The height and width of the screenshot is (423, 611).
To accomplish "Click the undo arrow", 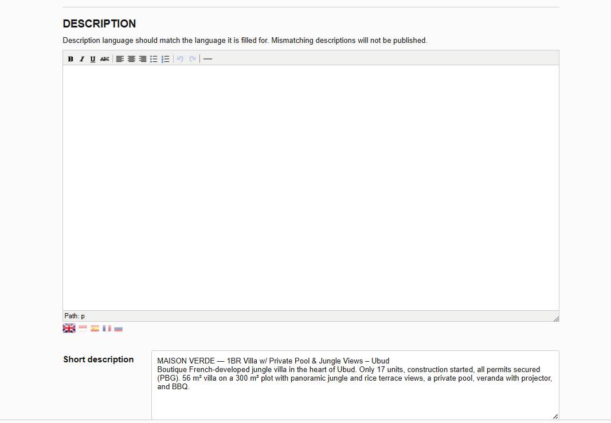I will coord(180,59).
